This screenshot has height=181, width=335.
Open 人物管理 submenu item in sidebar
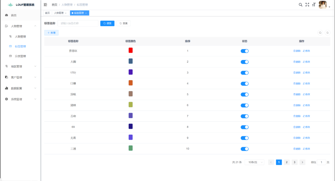(20, 37)
